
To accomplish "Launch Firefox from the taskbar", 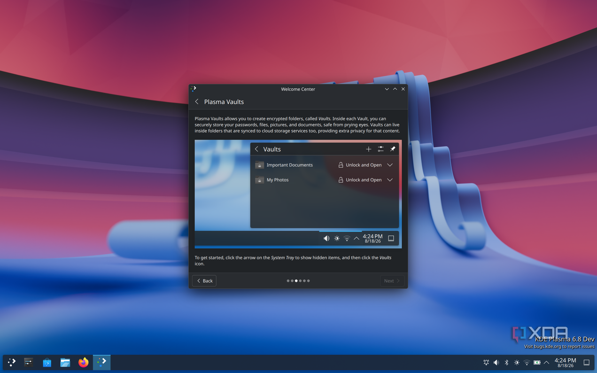I will click(83, 362).
